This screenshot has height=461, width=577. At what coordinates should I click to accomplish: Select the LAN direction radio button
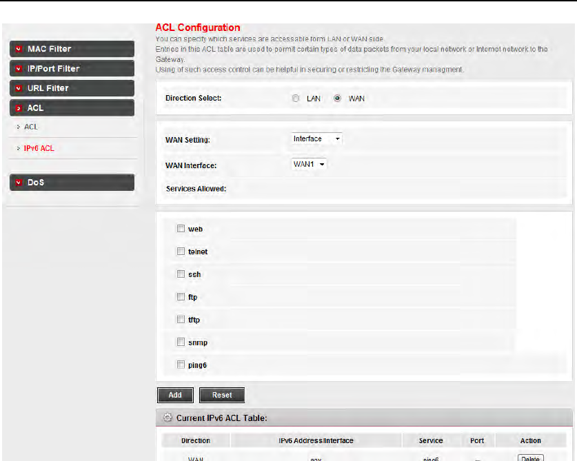[x=296, y=99]
